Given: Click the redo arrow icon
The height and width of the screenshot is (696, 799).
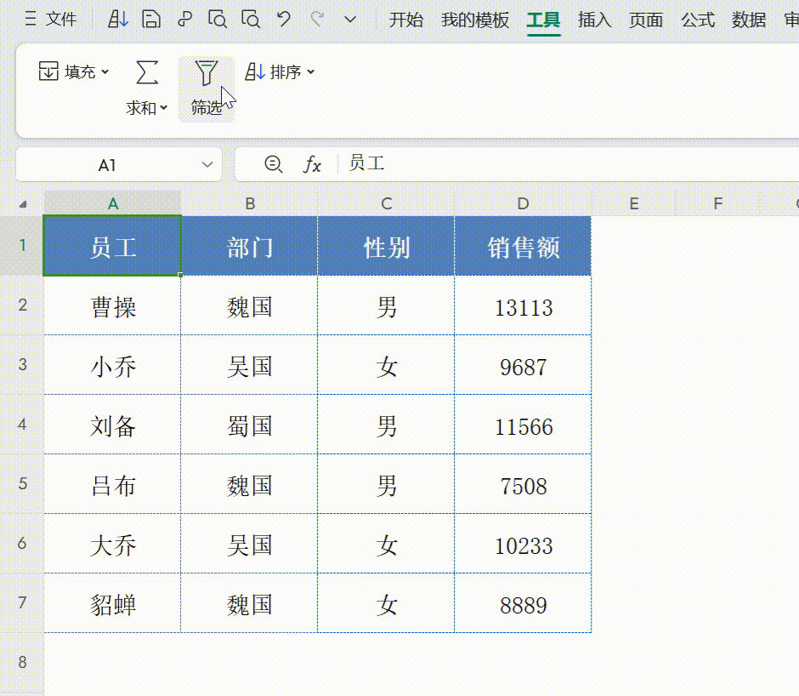Looking at the screenshot, I should click(x=317, y=20).
